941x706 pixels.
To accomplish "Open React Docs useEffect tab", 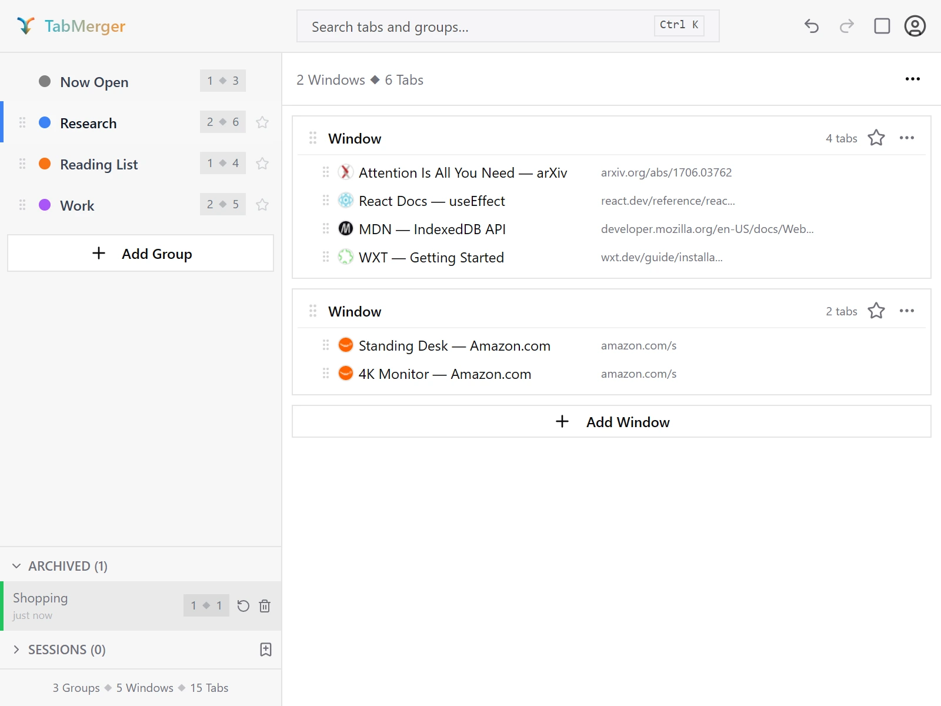I will tap(432, 201).
